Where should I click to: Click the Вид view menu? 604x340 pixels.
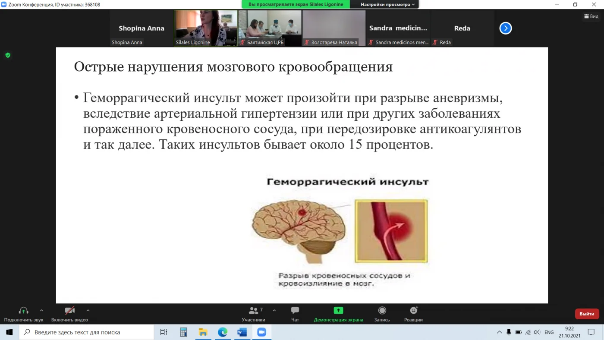(x=591, y=16)
